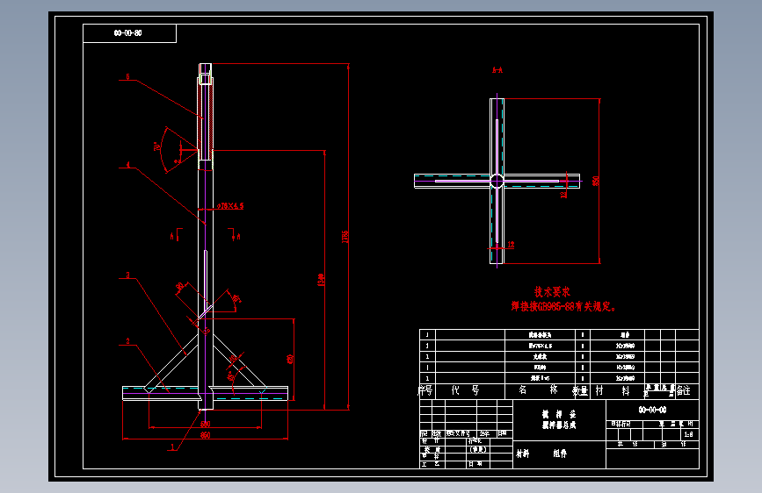Click part balloon number 3 label
Image resolution: width=762 pixels, height=493 pixels.
pyautogui.click(x=127, y=275)
